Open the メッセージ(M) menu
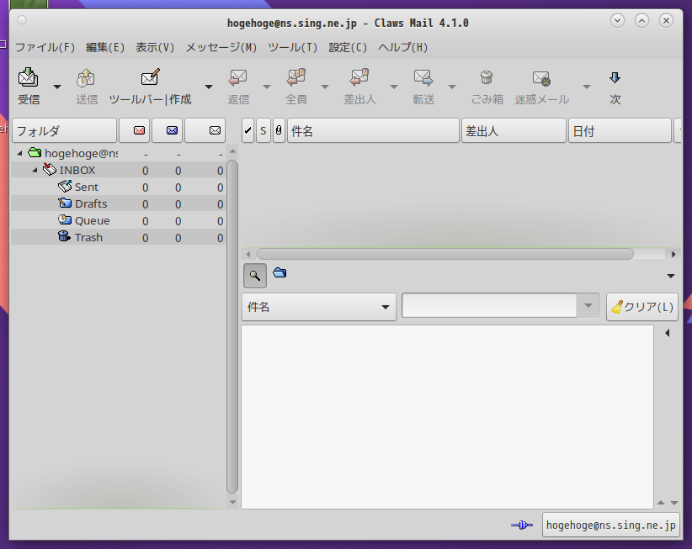The height and width of the screenshot is (549, 692). pos(221,47)
